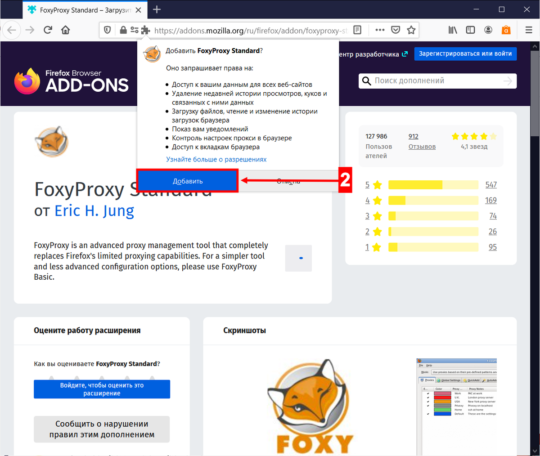Click the 5-star yellow rating bar

coord(433,185)
